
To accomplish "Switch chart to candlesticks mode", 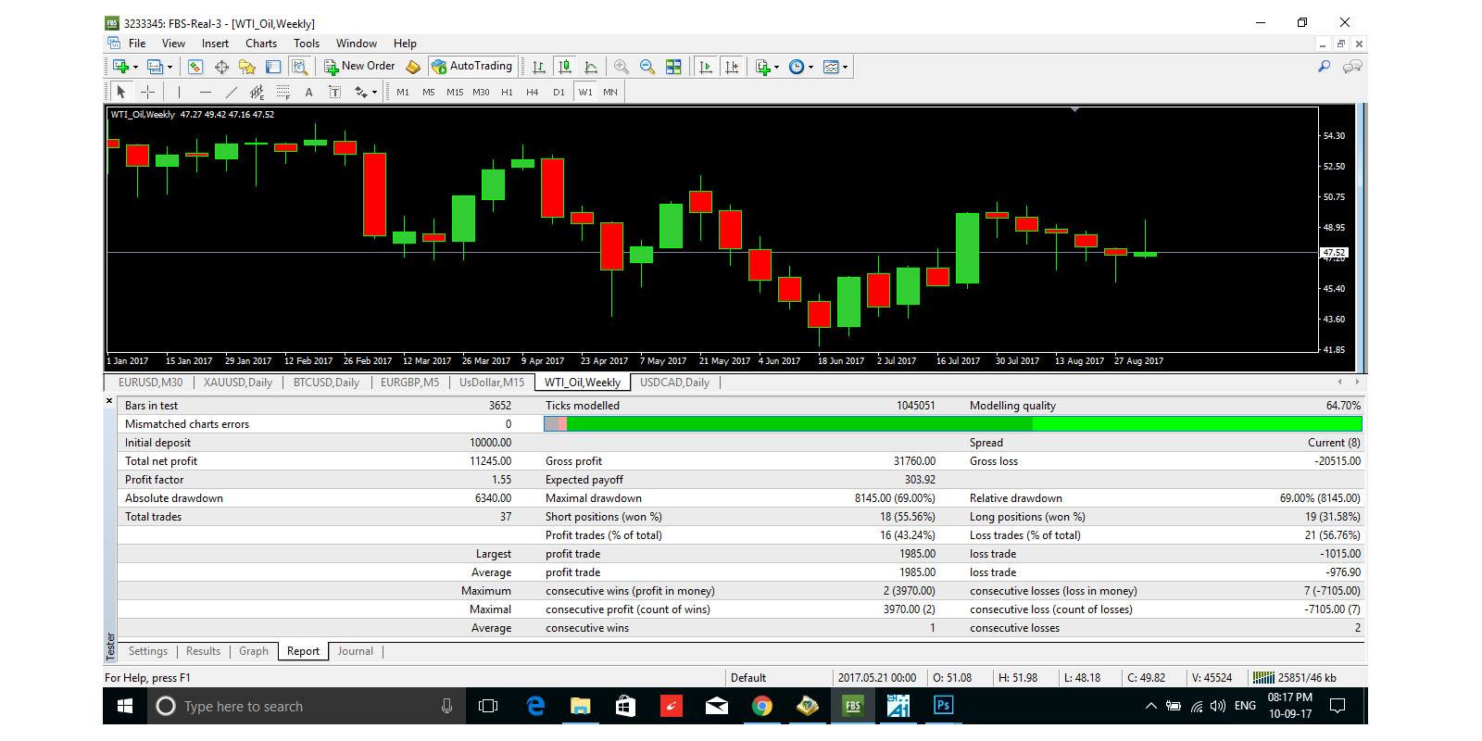I will pyautogui.click(x=564, y=67).
